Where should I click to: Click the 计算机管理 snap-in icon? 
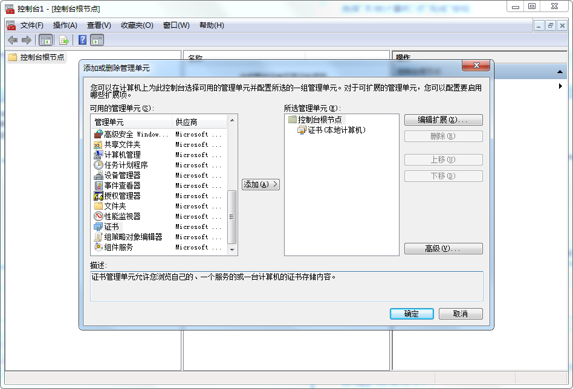pyautogui.click(x=99, y=155)
